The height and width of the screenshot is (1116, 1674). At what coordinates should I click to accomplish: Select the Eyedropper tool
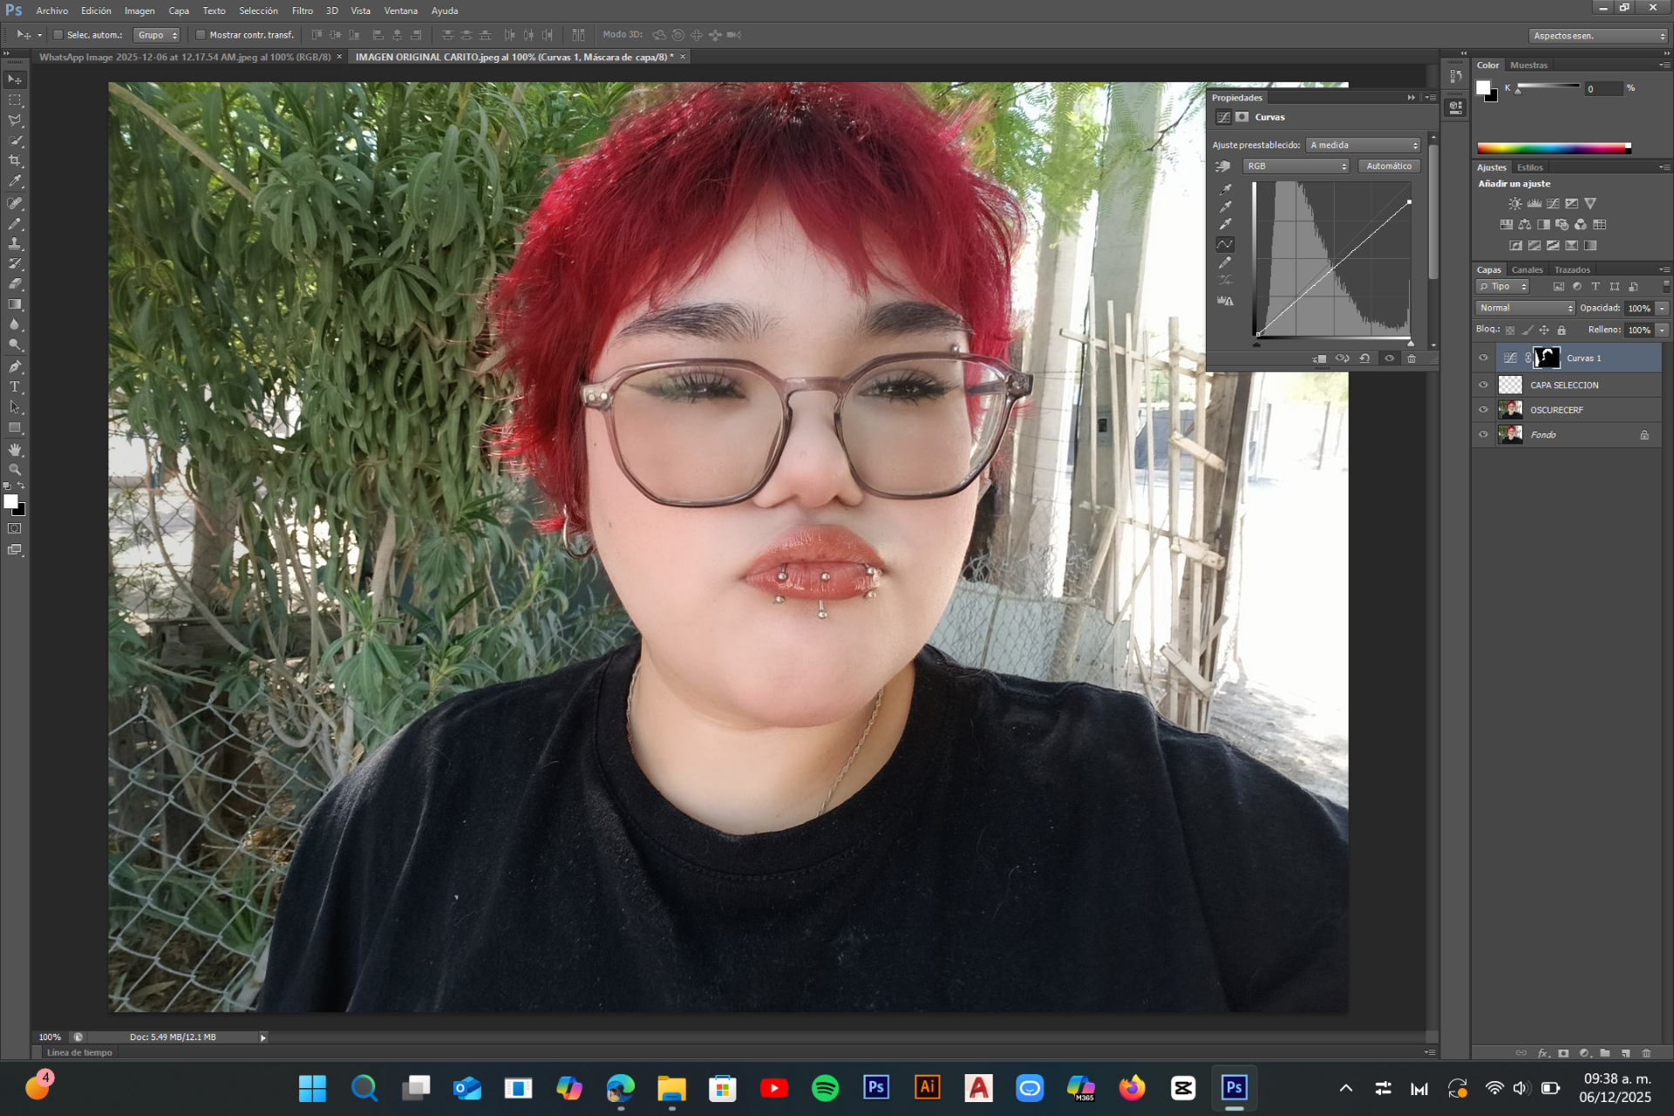[15, 181]
